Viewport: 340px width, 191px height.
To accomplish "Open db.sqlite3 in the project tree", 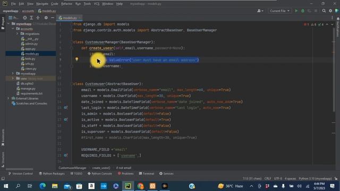I will (25, 84).
